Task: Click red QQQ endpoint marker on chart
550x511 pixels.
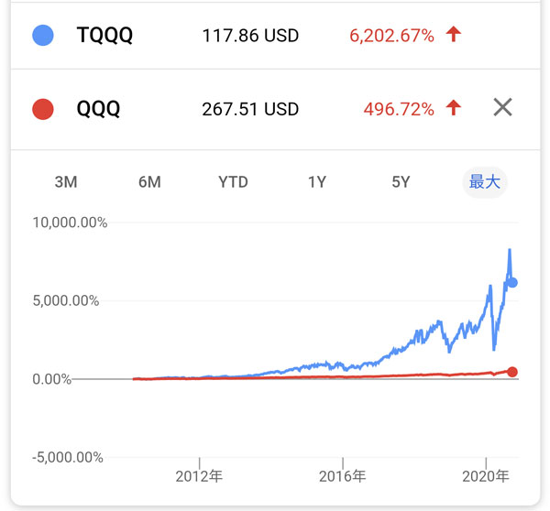Action: (x=512, y=372)
